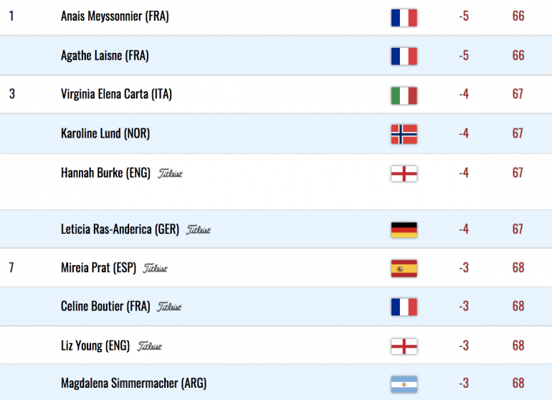
Task: Click the Italian flag for Virginia Elena Carta
Action: pos(404,96)
